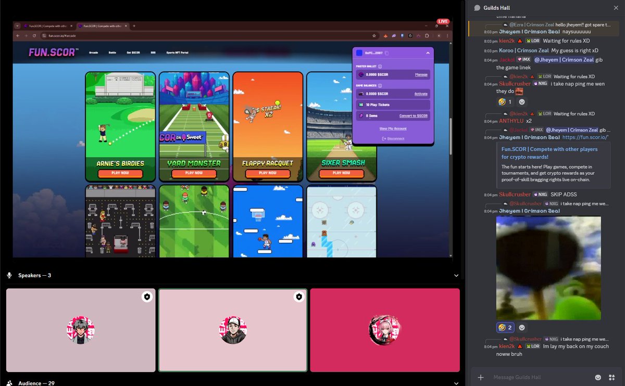Viewport: 625px width, 386px height.
Task: Click username kien2k on last message
Action: (x=507, y=346)
